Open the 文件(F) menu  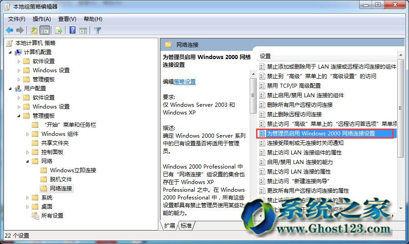point(17,19)
